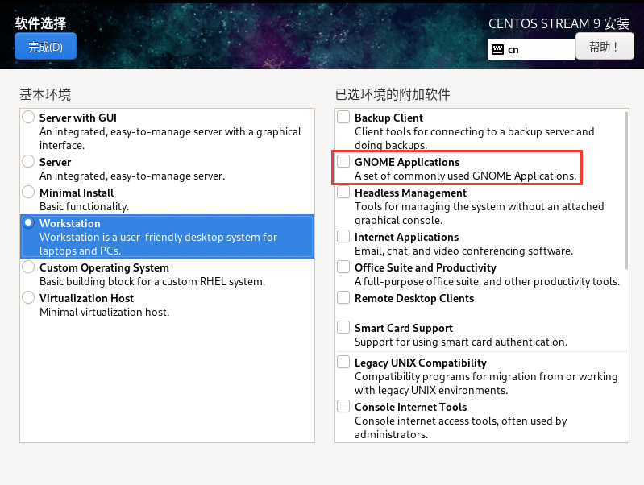
Task: Pick Custom Operating System environment
Action: click(x=29, y=267)
